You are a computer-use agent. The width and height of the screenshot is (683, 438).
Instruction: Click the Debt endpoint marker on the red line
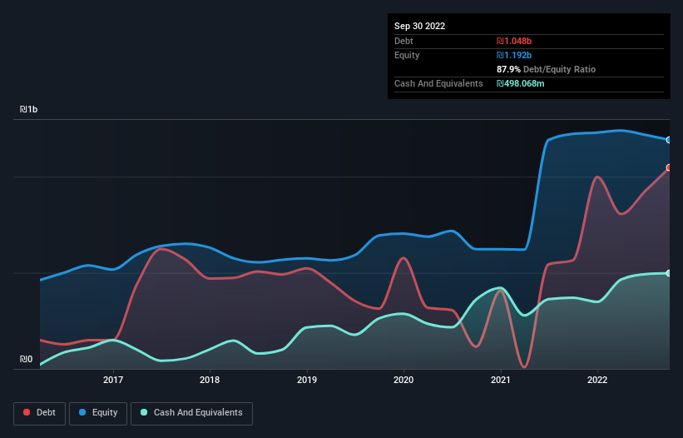(669, 168)
